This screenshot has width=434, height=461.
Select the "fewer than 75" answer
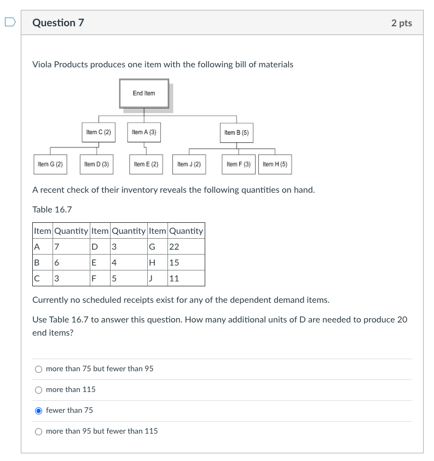click(x=39, y=410)
